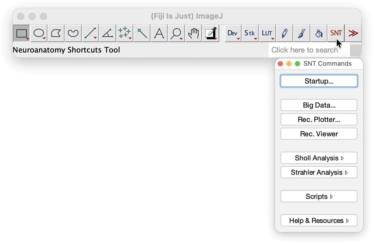The image size is (374, 243).
Task: Select the Pencil tool
Action: point(285,33)
